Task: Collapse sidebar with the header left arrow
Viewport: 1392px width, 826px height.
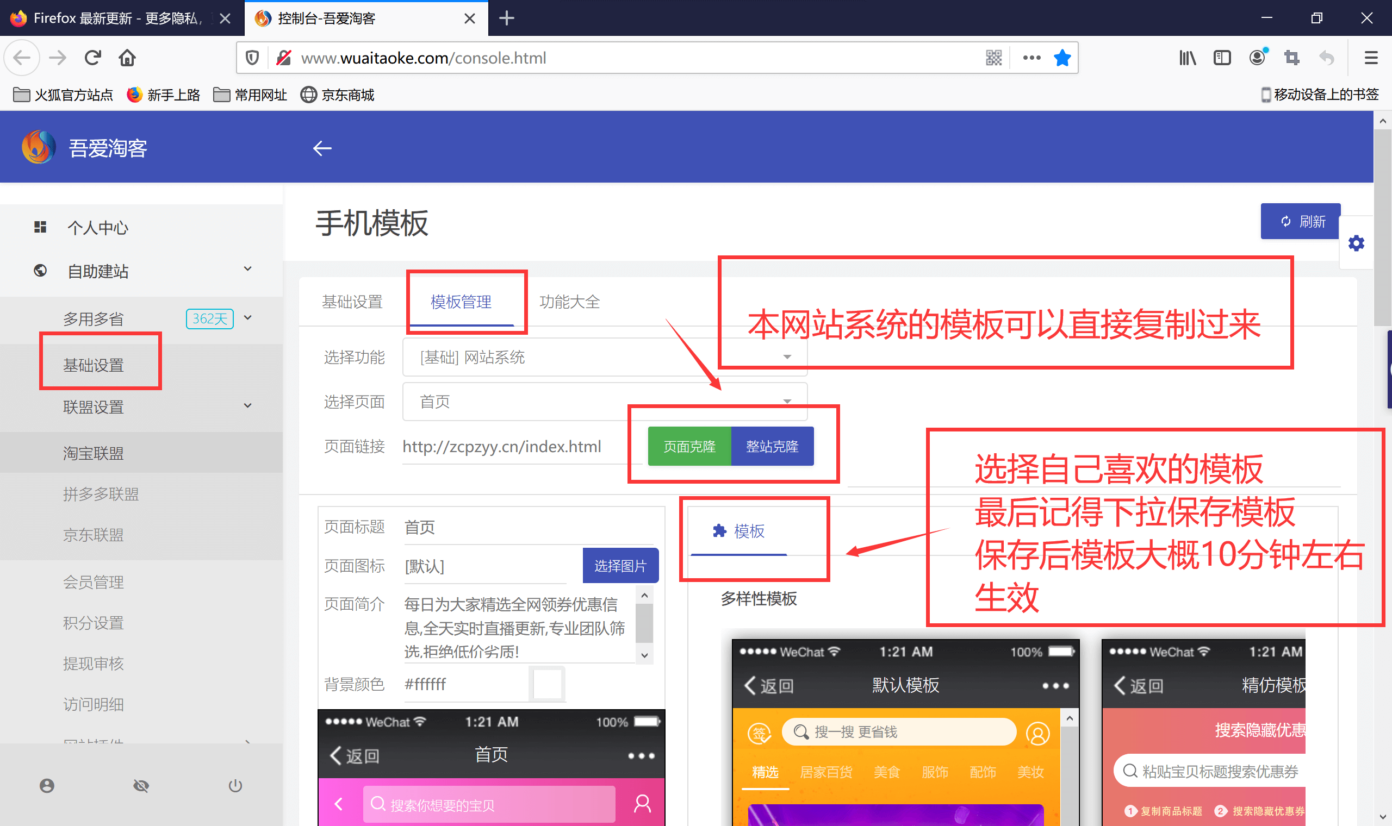Action: [x=322, y=148]
